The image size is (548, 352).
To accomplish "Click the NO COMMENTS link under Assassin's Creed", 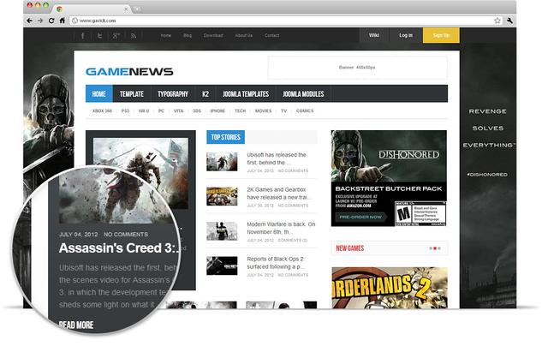I will pyautogui.click(x=126, y=234).
